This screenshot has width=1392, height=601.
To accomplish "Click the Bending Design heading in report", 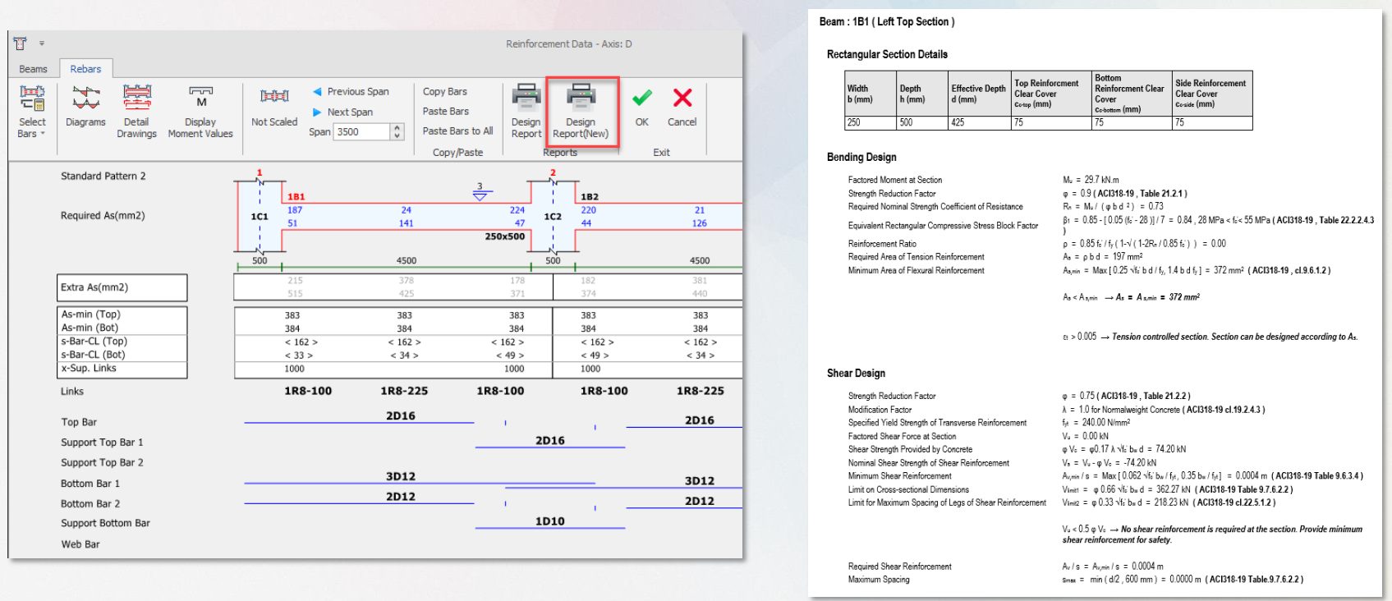I will coord(861,157).
